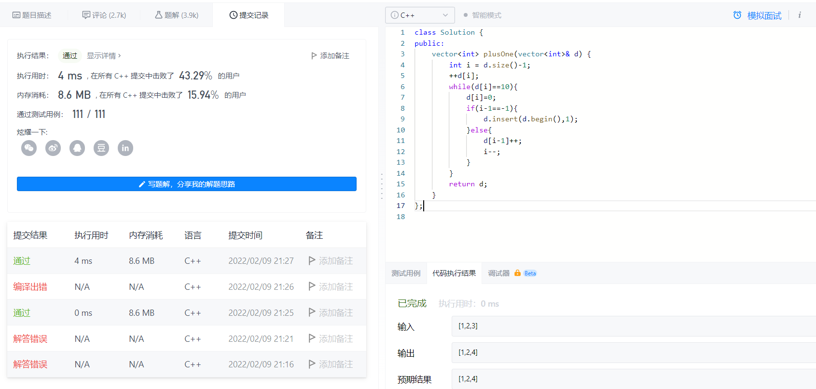
Task: Click code line 'return d;'
Action: click(x=468, y=184)
